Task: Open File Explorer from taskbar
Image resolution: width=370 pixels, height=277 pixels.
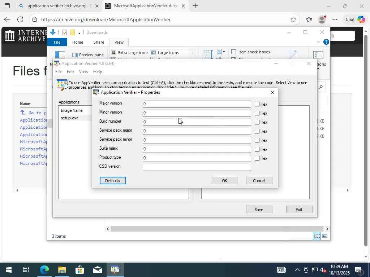Action: pos(62,270)
